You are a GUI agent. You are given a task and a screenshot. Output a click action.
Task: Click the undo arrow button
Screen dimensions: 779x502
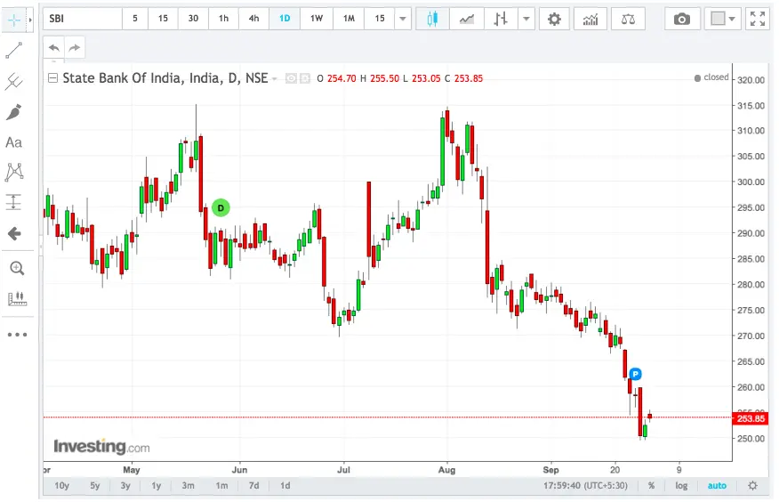[54, 48]
